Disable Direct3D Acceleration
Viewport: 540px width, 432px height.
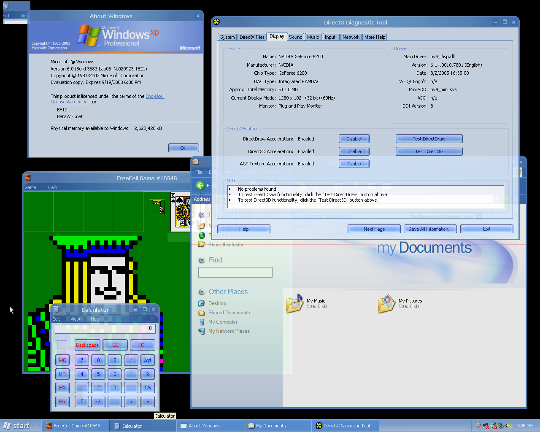point(354,151)
